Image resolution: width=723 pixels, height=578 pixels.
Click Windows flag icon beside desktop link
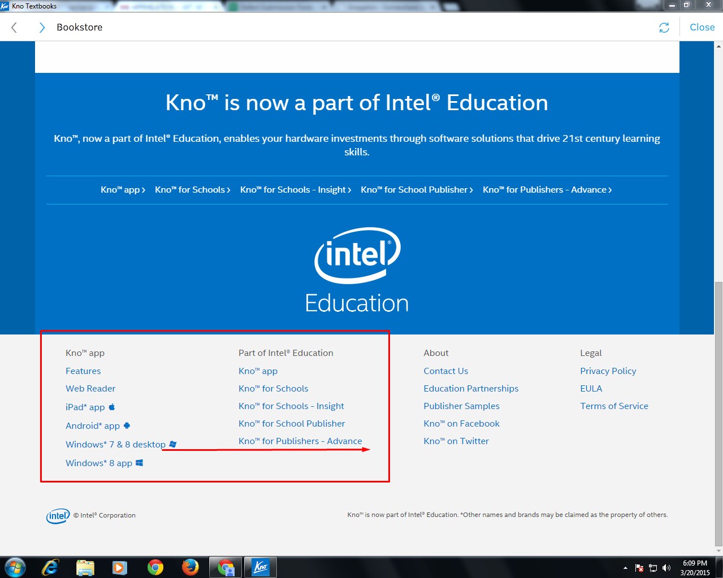click(x=173, y=444)
